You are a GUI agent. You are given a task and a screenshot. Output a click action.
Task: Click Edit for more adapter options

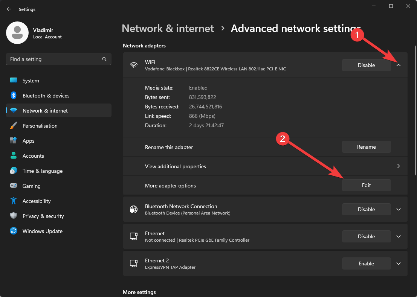pyautogui.click(x=366, y=185)
